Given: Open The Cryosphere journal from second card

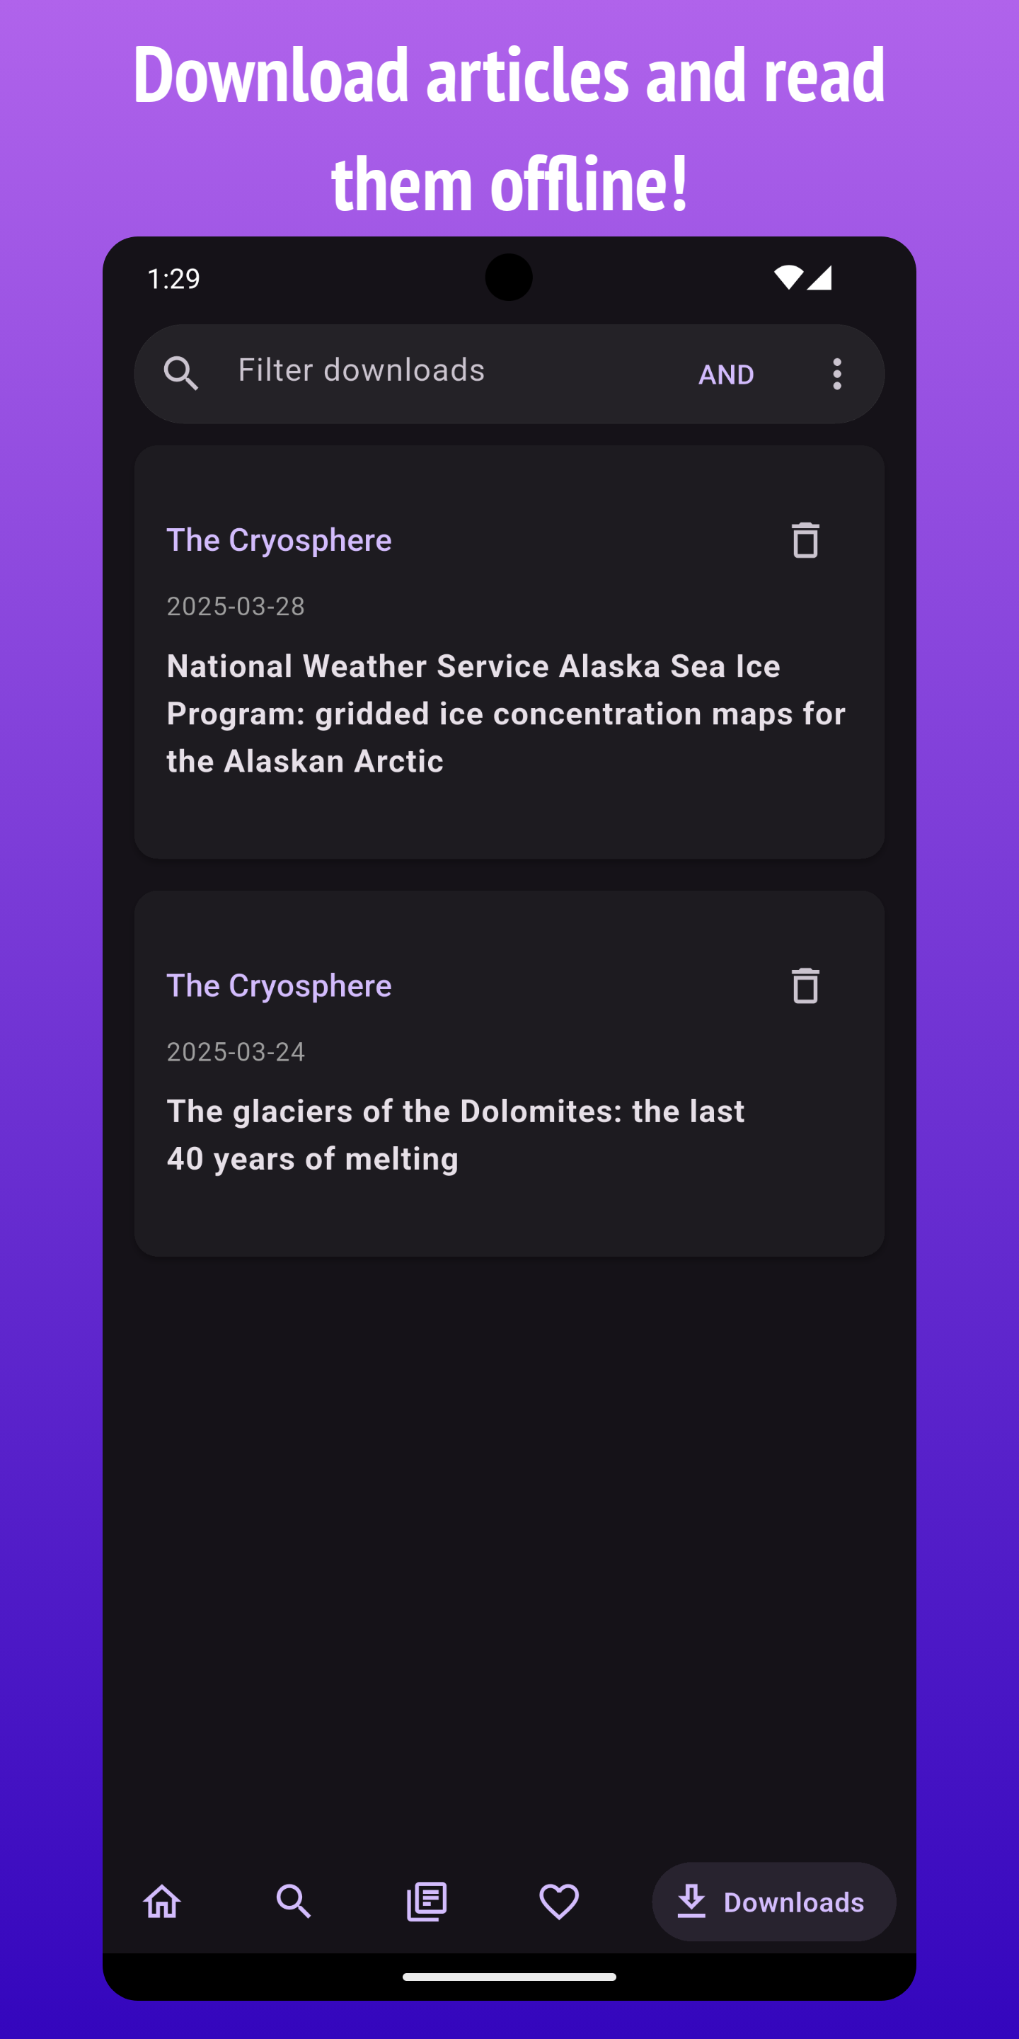Looking at the screenshot, I should coord(280,986).
